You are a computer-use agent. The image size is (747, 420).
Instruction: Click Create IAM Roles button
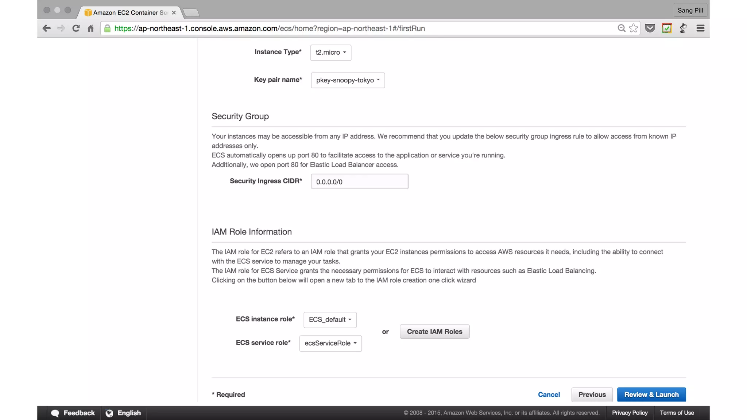[434, 332]
